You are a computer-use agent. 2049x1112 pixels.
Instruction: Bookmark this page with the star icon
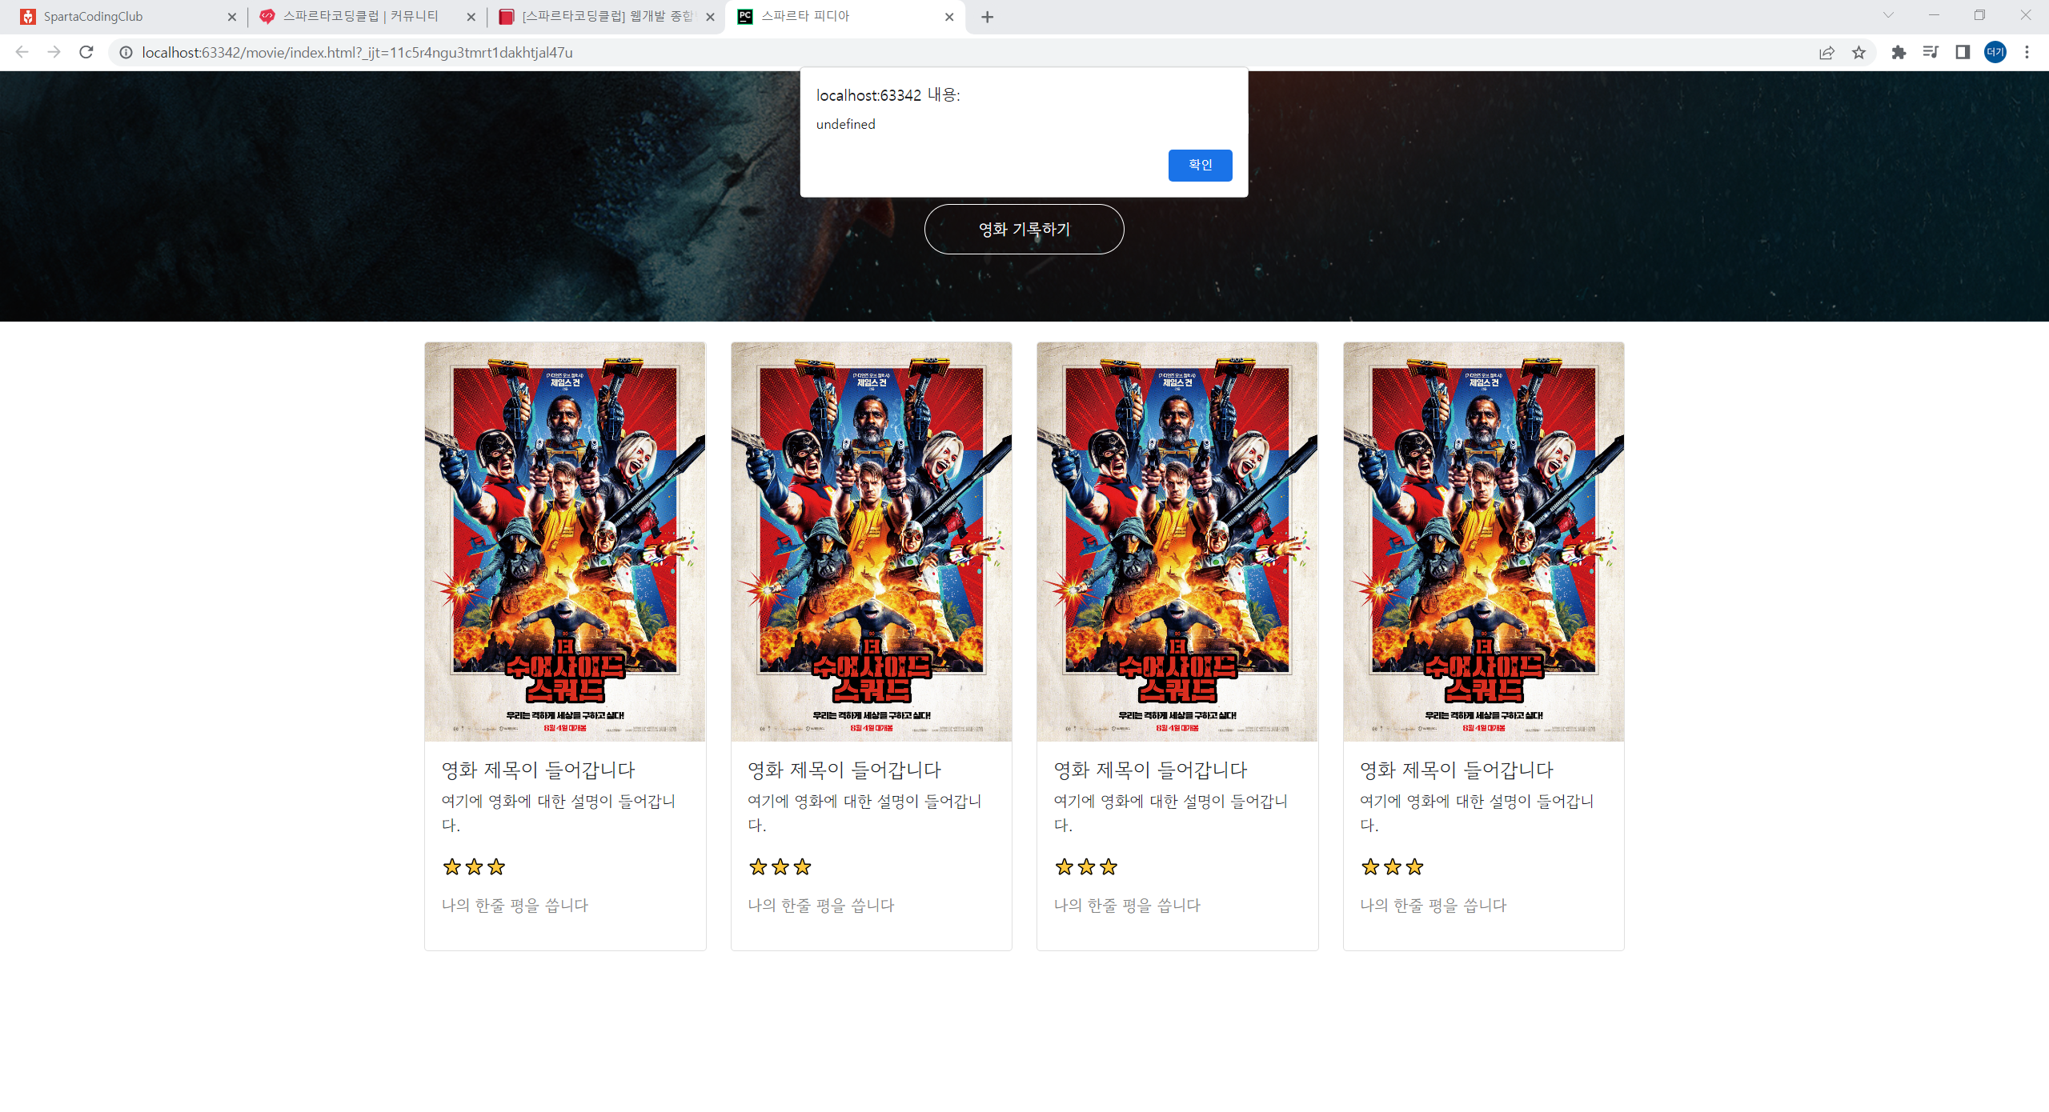(x=1859, y=52)
